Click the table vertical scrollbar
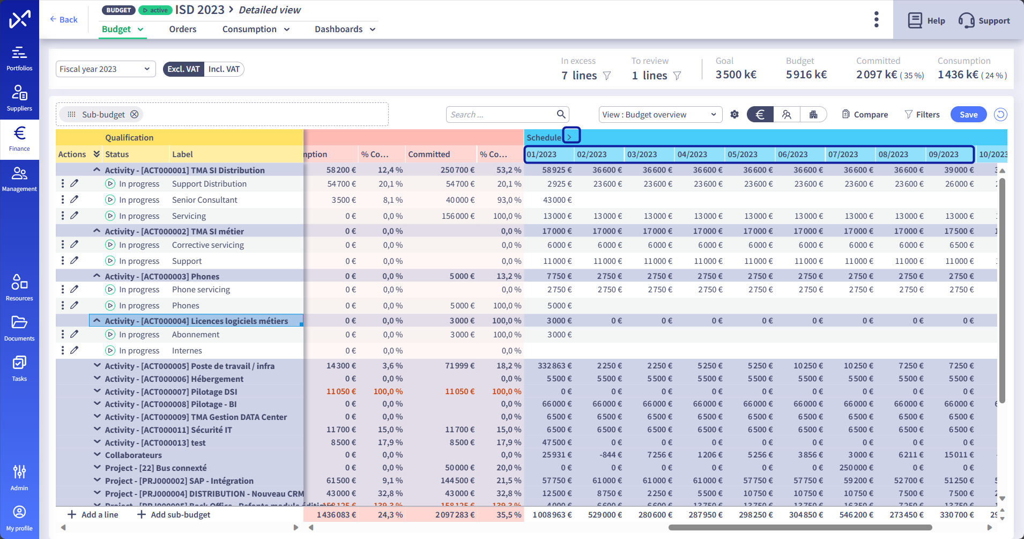 coord(1001,290)
